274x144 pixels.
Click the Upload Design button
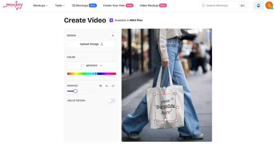tap(92, 44)
